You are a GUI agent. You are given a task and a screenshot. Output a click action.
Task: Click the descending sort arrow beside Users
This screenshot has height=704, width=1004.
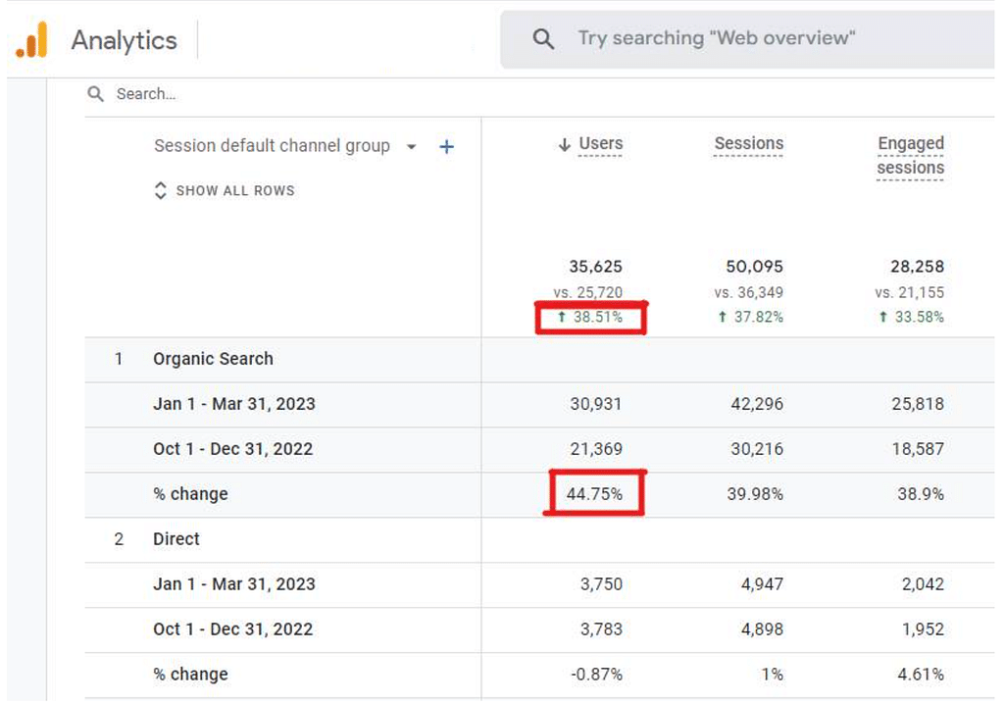click(x=564, y=145)
